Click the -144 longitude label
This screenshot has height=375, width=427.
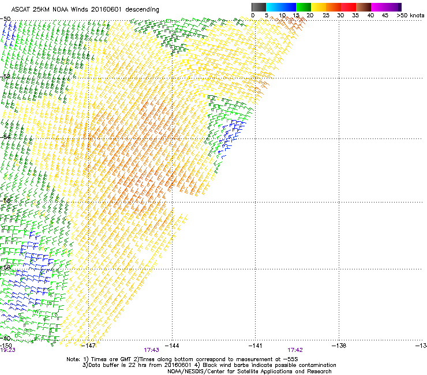point(172,346)
